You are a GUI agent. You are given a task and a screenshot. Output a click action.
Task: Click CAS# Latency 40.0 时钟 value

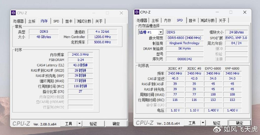tap(80, 65)
